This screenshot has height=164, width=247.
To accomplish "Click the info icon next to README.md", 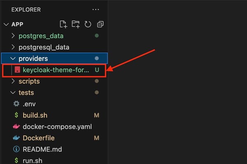I will [16, 149].
